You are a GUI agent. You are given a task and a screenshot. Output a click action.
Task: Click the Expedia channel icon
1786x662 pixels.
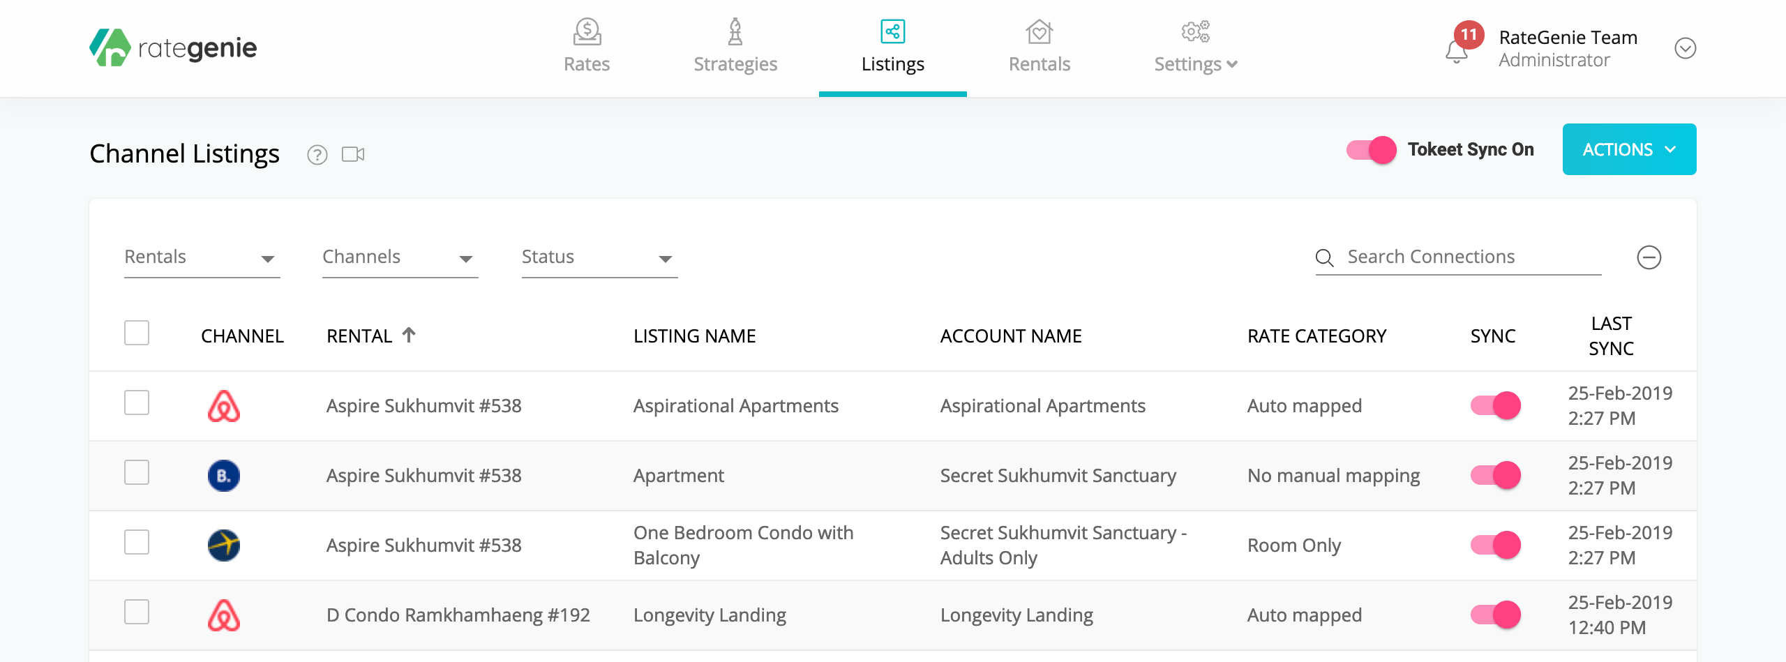tap(224, 546)
